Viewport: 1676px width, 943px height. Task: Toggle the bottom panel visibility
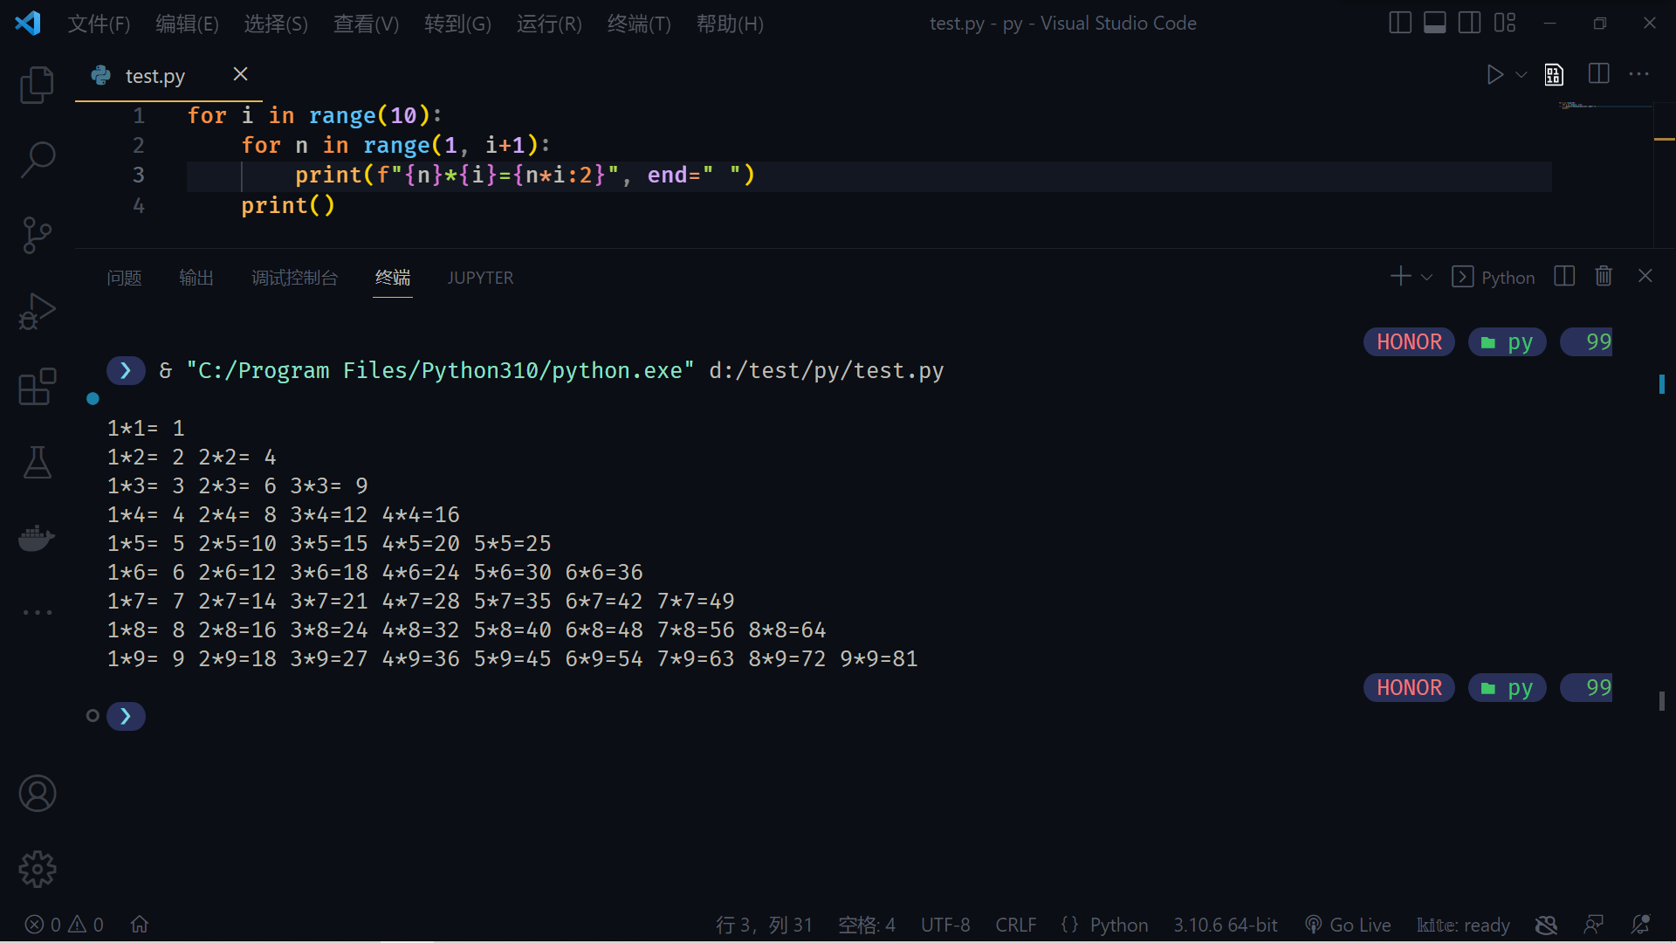[1434, 22]
